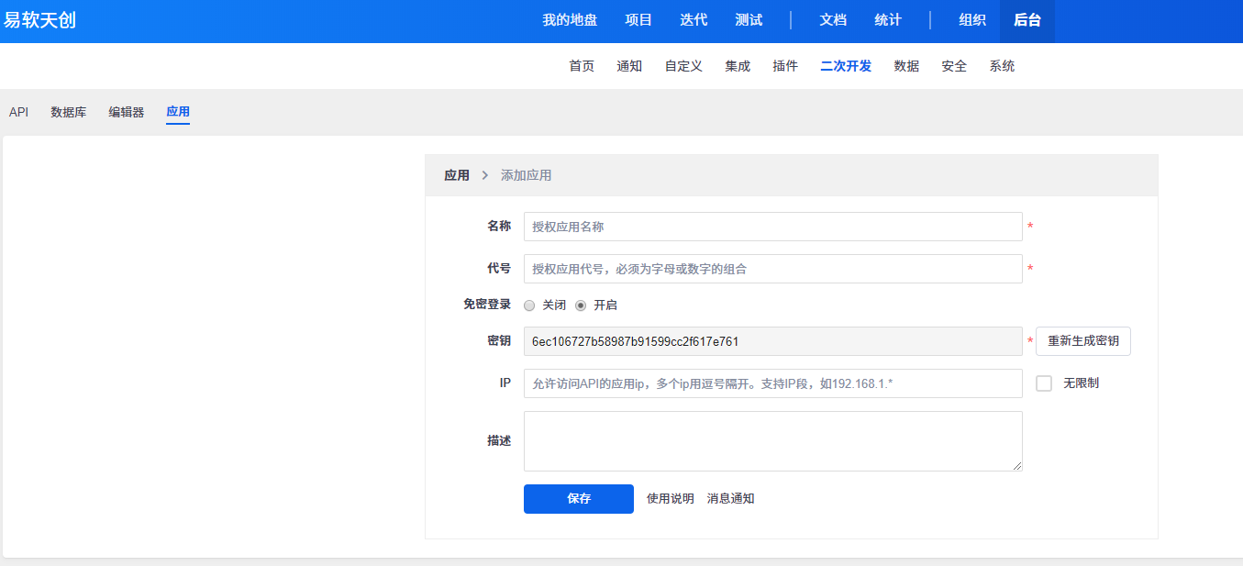Open the 编辑器 tab
The height and width of the screenshot is (566, 1243).
pos(126,112)
